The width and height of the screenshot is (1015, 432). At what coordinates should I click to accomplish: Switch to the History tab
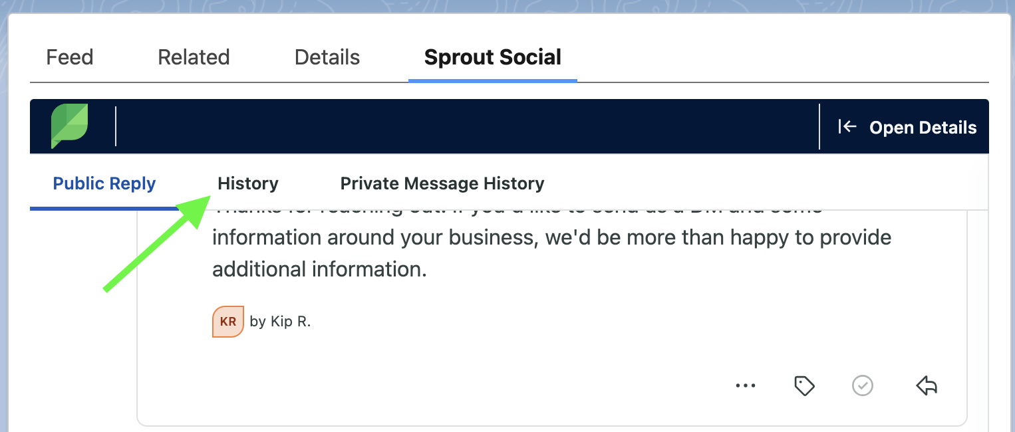(x=248, y=183)
